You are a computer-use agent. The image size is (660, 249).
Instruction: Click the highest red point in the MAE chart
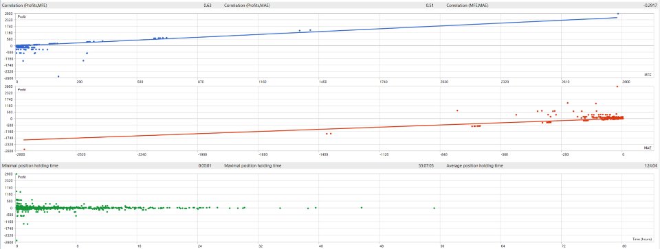617,86
